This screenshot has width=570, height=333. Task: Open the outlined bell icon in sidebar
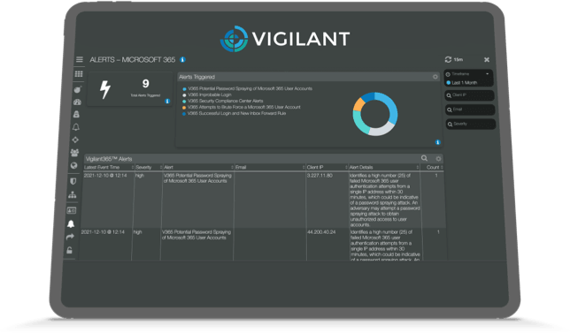(x=75, y=127)
